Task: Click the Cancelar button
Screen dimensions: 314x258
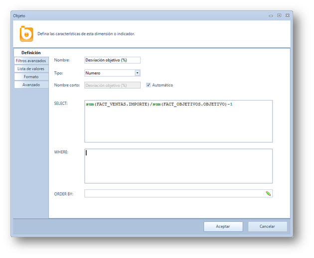Action: pyautogui.click(x=268, y=227)
